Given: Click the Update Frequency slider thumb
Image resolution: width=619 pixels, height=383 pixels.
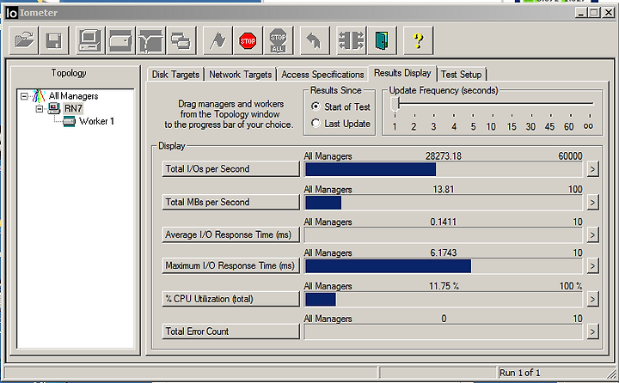Looking at the screenshot, I should tap(395, 105).
